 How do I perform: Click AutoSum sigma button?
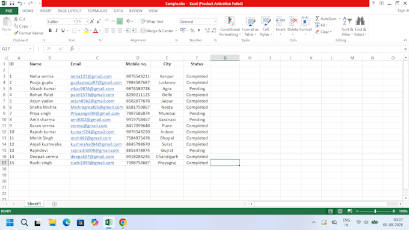(325, 19)
